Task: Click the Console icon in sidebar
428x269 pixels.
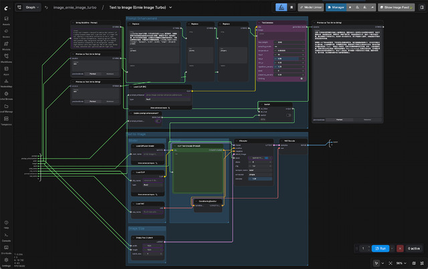Action: (x=6, y=237)
